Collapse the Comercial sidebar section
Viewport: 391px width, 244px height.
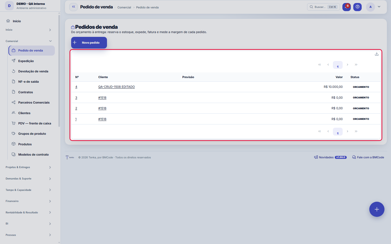pos(29,41)
